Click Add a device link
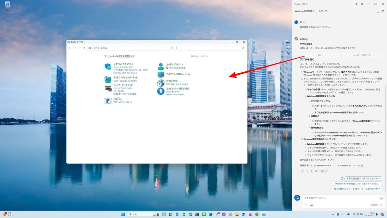 coord(119,91)
